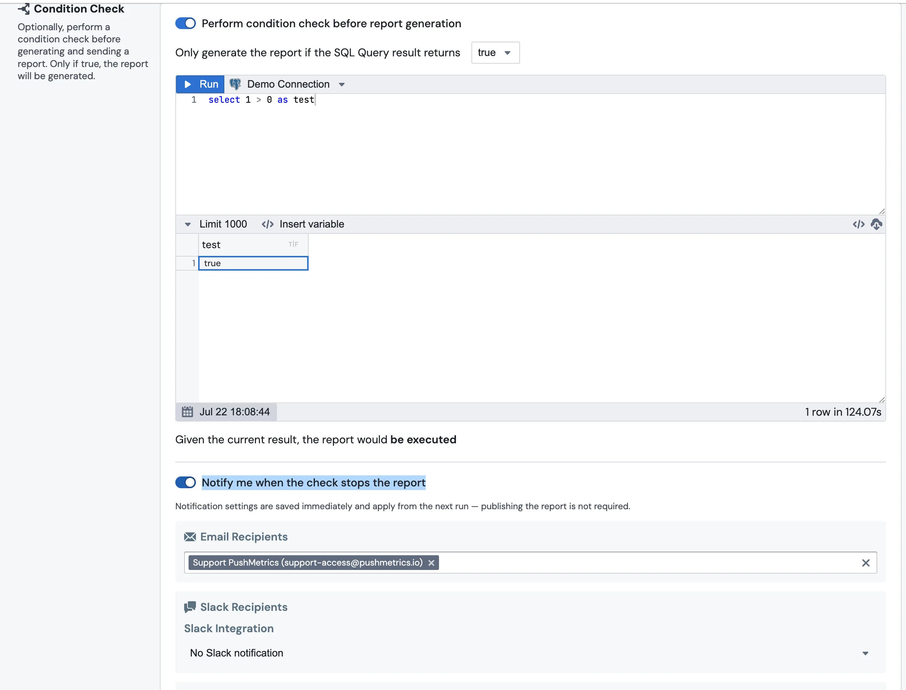Click the Jul 22 18:08:44 timestamp
This screenshot has width=906, height=690.
(x=235, y=412)
